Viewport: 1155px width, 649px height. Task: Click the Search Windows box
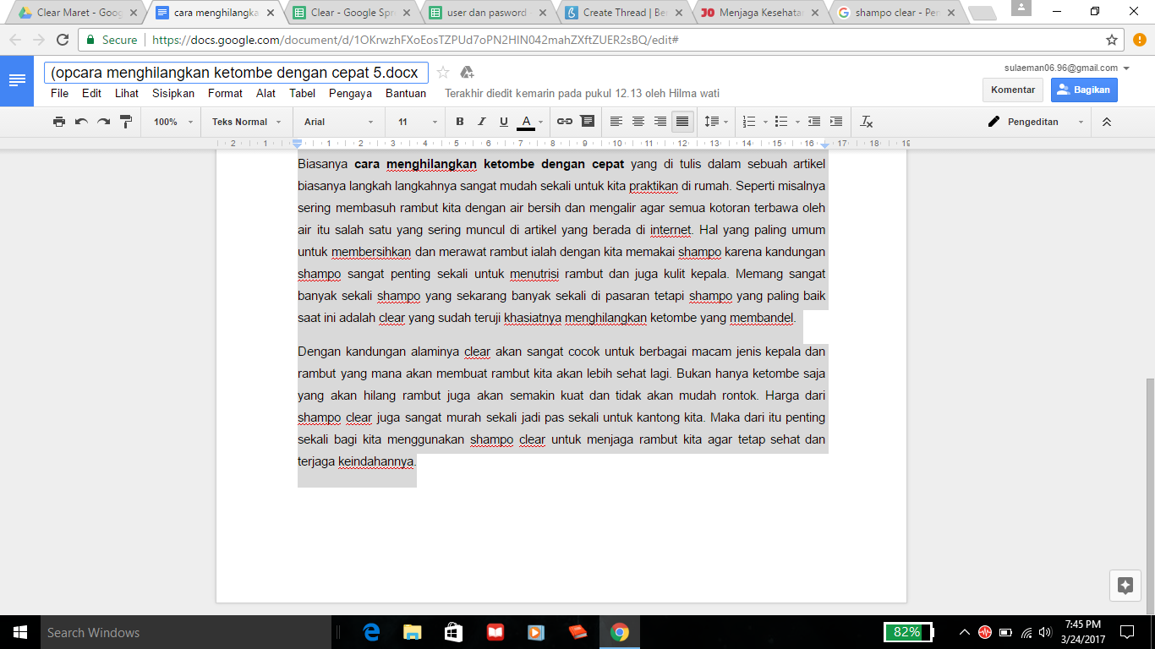pos(186,632)
